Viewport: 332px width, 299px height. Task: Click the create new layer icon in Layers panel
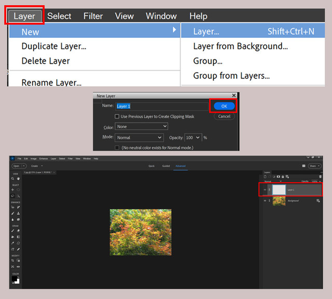265,176
